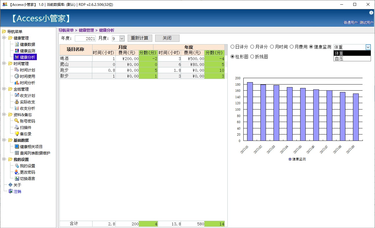This screenshot has width=375, height=228.
Task: Click the 备忘录 light bulb icon
Action: pyautogui.click(x=17, y=134)
